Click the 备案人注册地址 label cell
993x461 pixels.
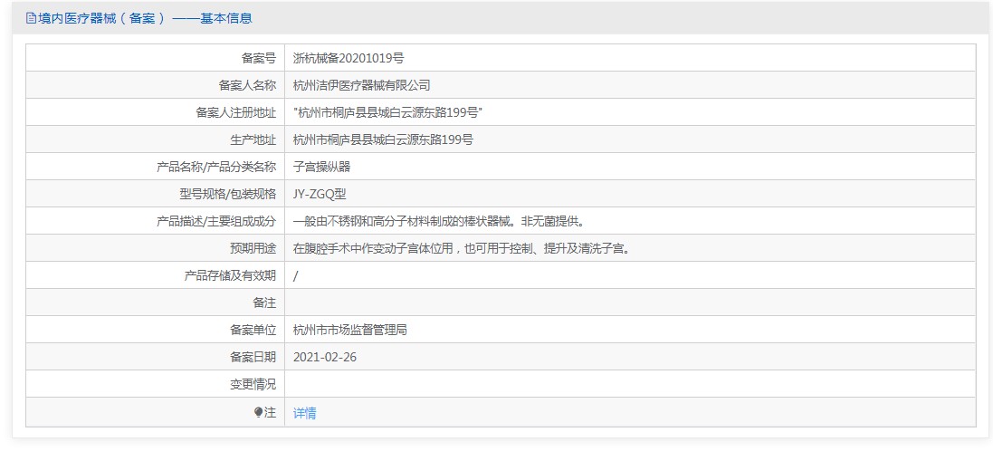click(155, 112)
